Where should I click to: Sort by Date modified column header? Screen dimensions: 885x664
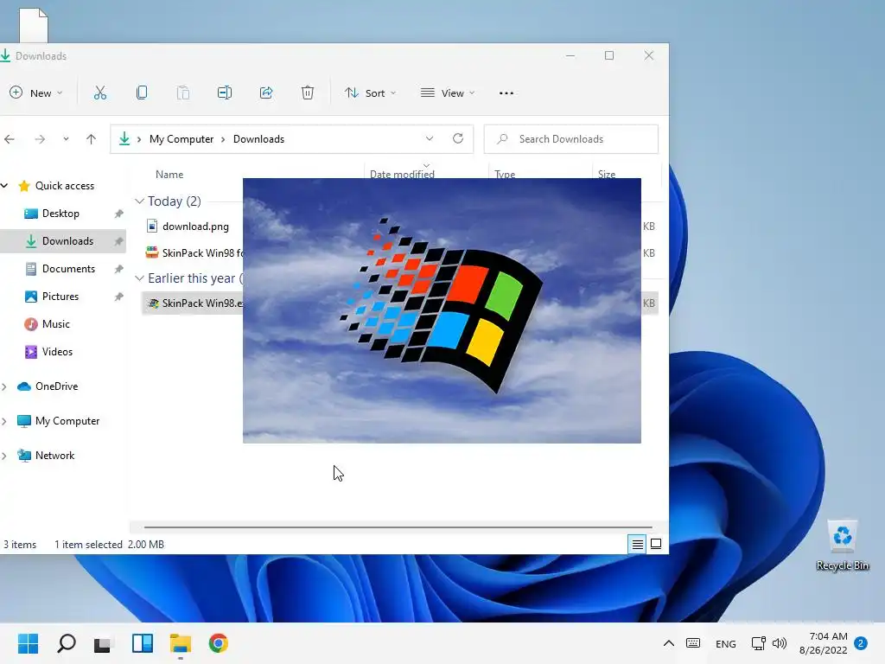tap(402, 175)
